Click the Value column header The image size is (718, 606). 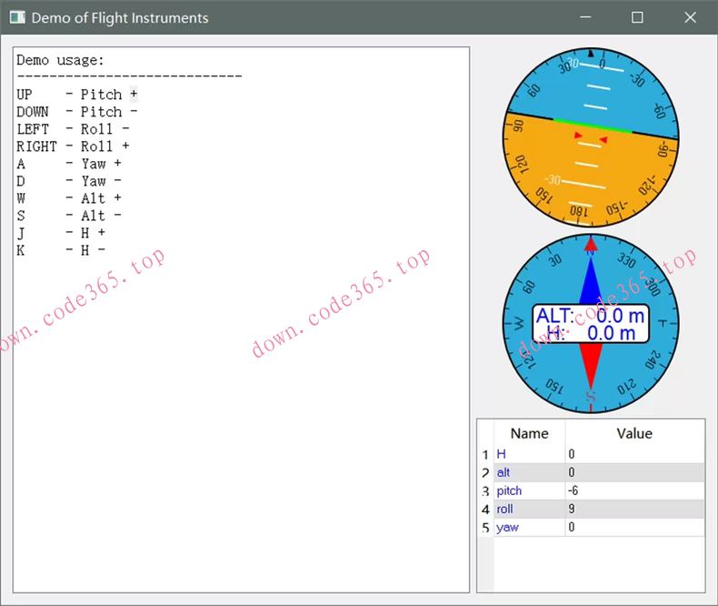634,433
